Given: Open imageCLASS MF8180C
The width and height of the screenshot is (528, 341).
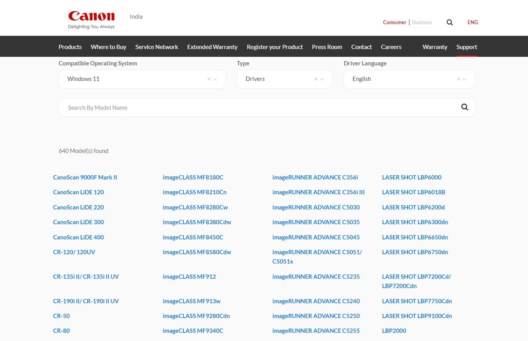Looking at the screenshot, I should [193, 177].
